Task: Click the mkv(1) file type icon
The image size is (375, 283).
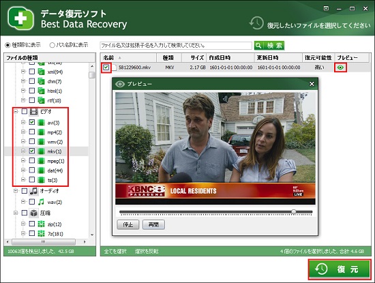Action: coord(41,151)
